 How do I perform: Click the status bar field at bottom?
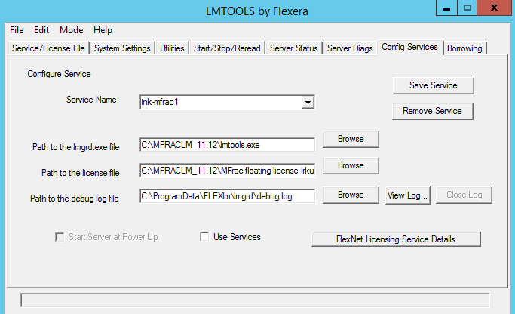coord(255,300)
